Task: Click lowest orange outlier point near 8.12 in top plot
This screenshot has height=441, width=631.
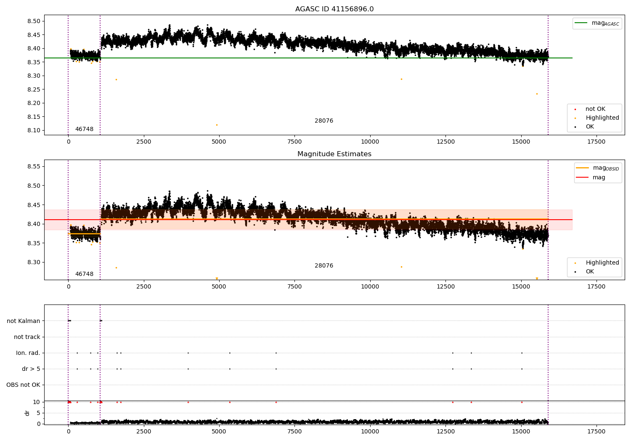Action: pos(217,125)
